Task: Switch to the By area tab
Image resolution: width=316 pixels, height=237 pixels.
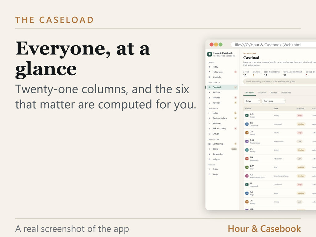Action: (274, 93)
